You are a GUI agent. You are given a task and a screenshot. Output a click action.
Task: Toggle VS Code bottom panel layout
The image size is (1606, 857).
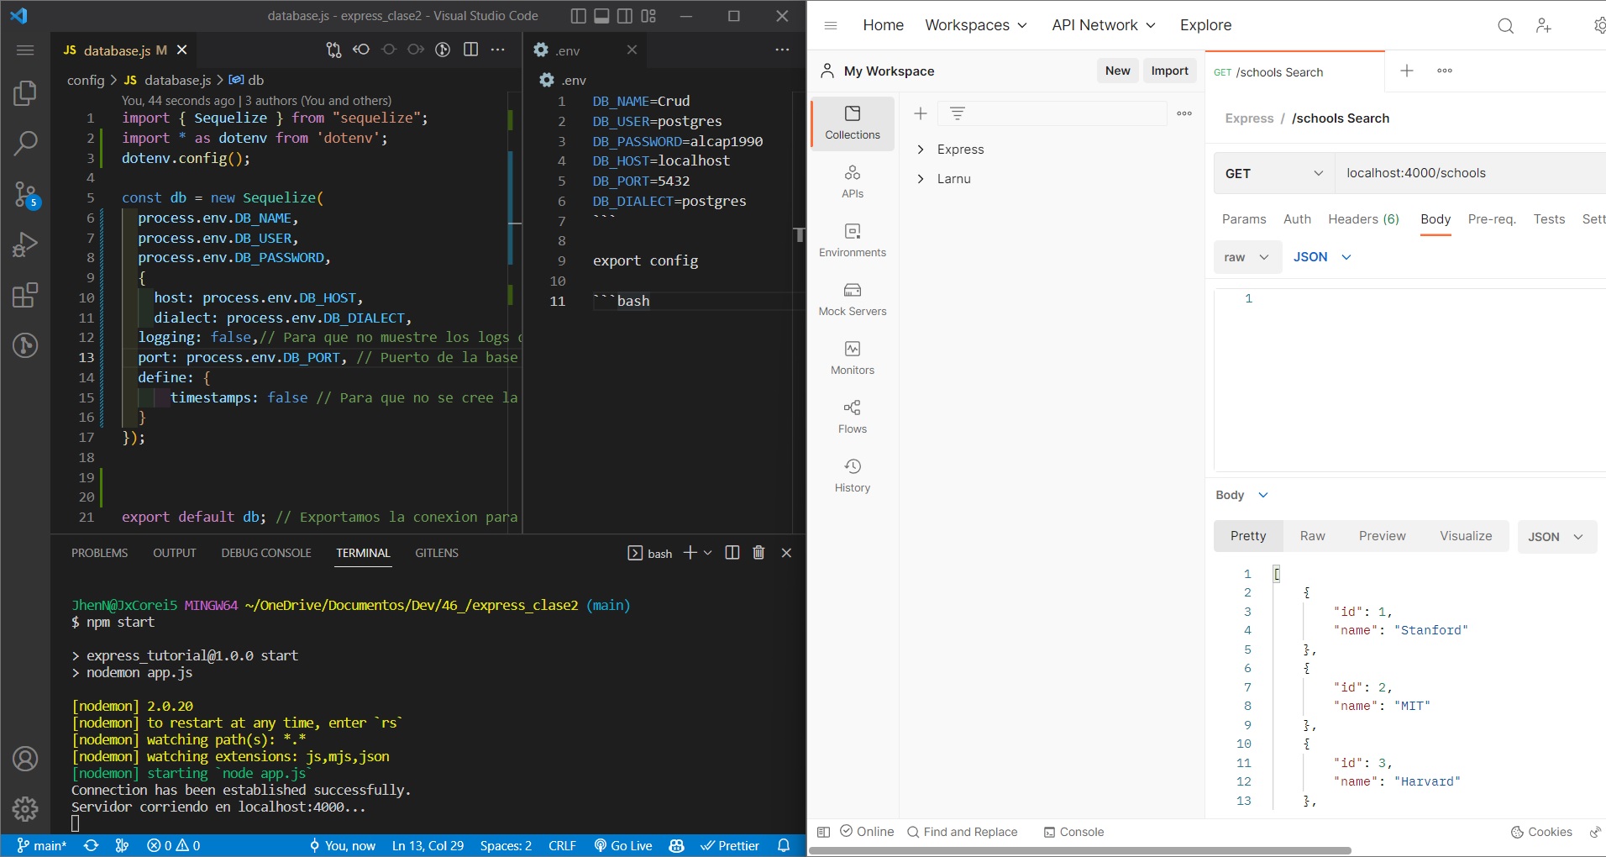601,16
